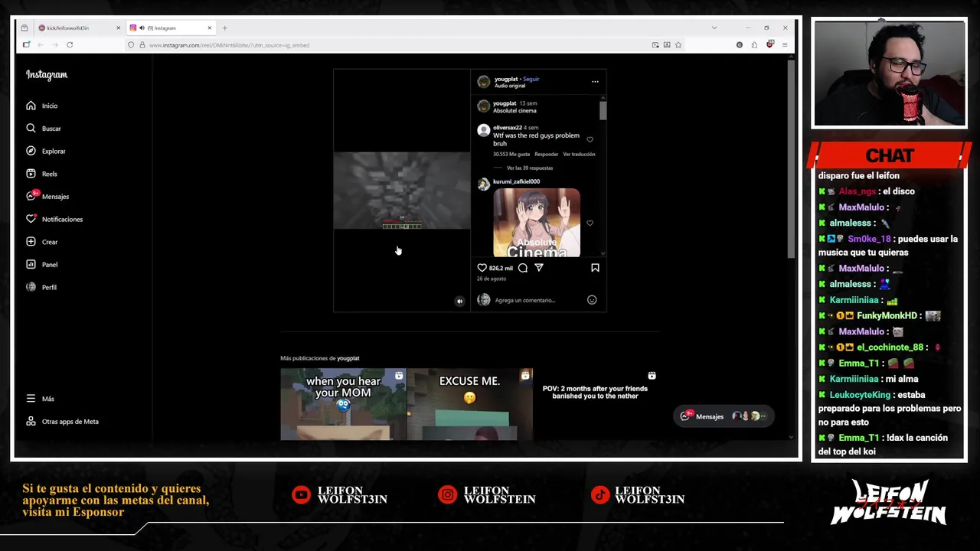Open the 30.553 Me gusta likes list
Image resolution: width=980 pixels, height=551 pixels.
point(511,155)
